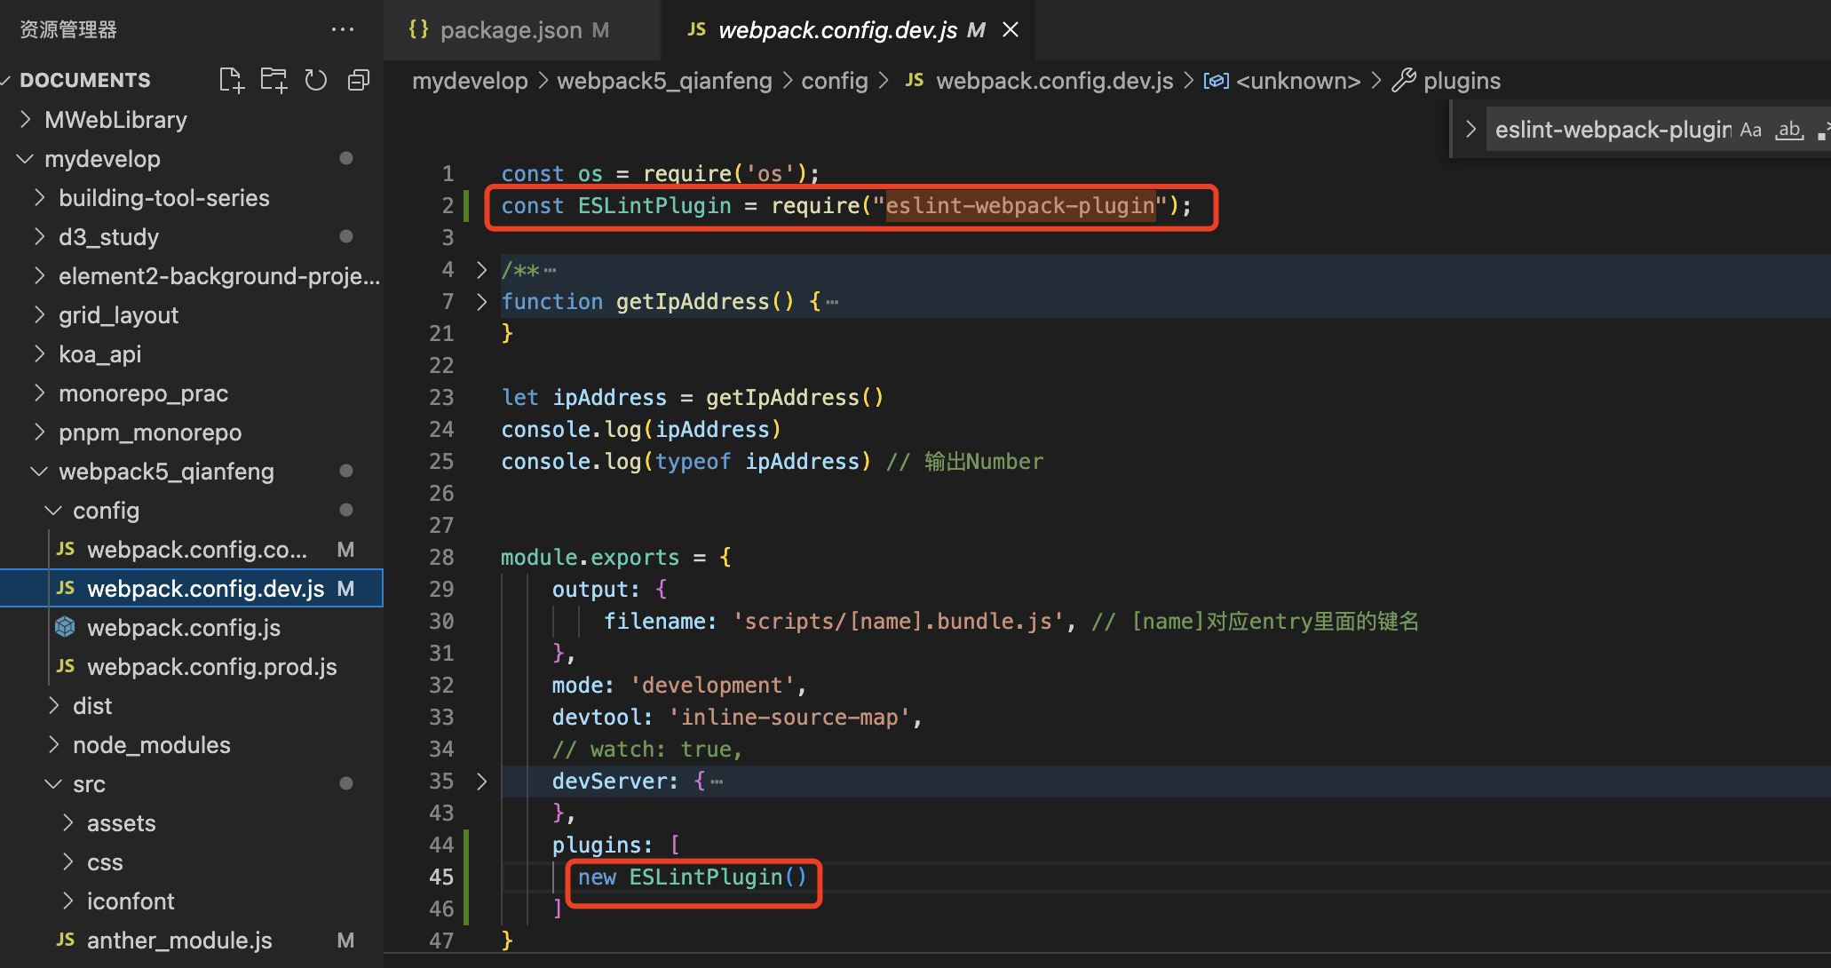
Task: Close the webpack.config.dev.js tab
Action: pos(1011,29)
